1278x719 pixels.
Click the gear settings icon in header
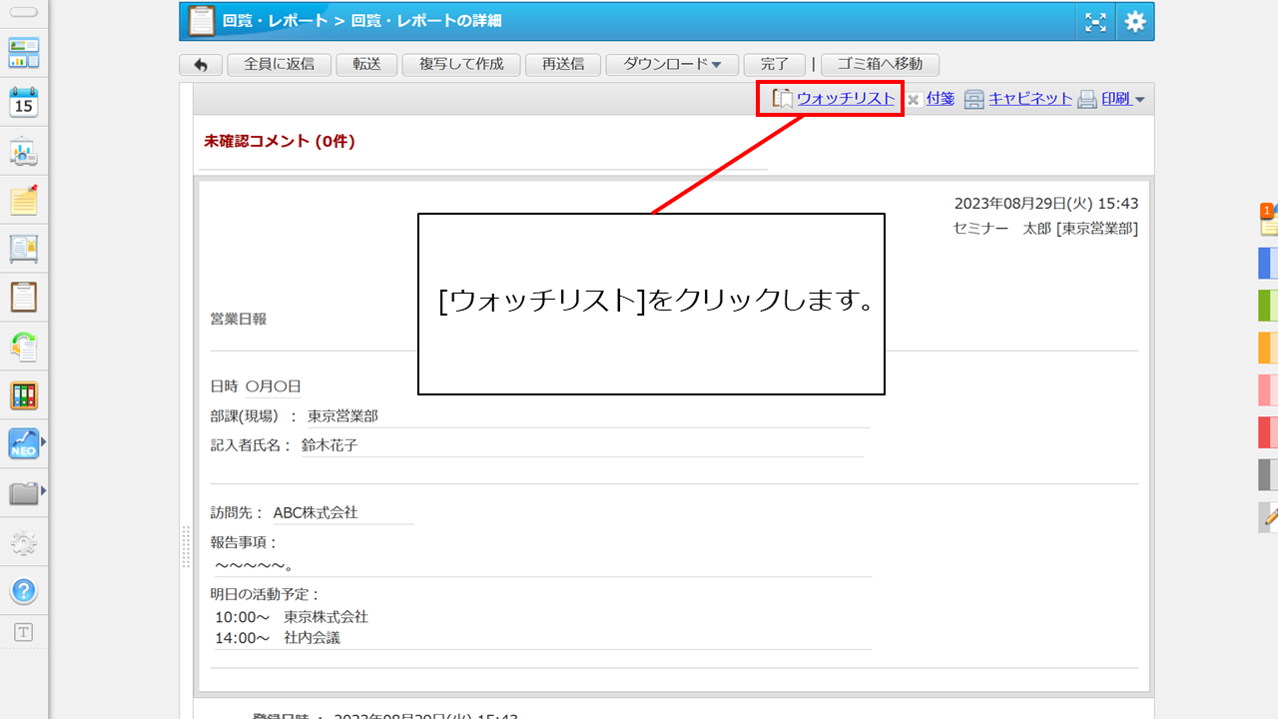point(1135,22)
